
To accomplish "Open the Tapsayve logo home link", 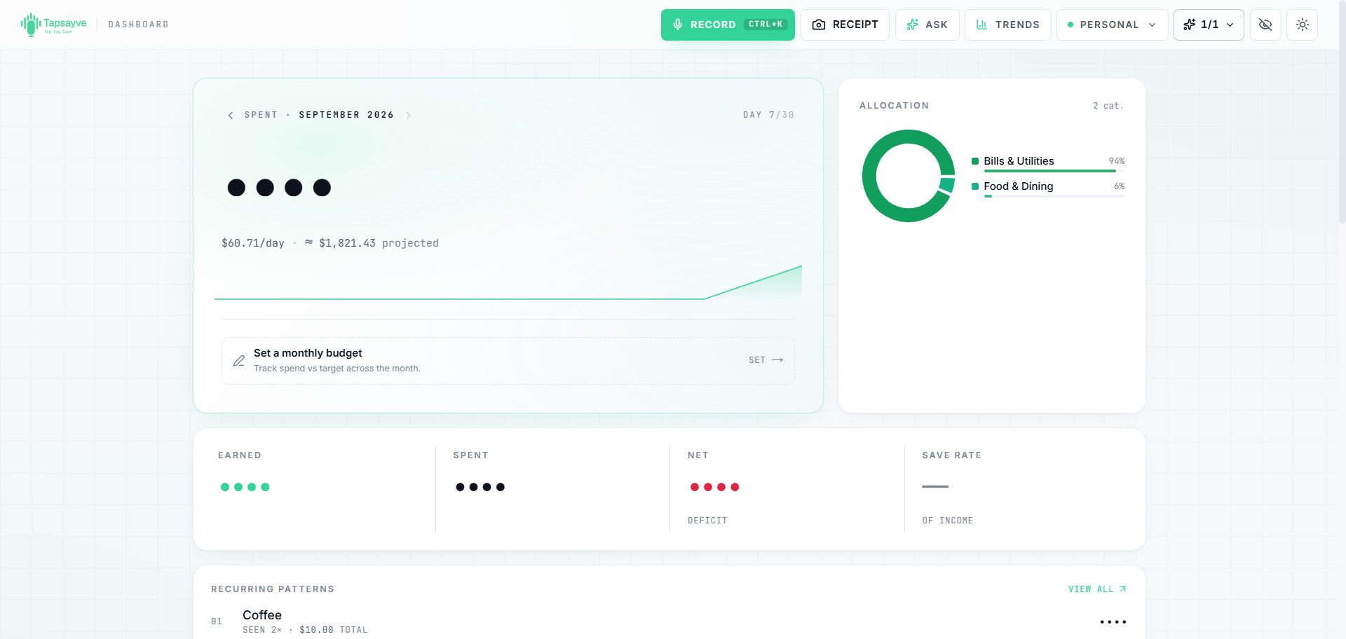I will pos(54,25).
